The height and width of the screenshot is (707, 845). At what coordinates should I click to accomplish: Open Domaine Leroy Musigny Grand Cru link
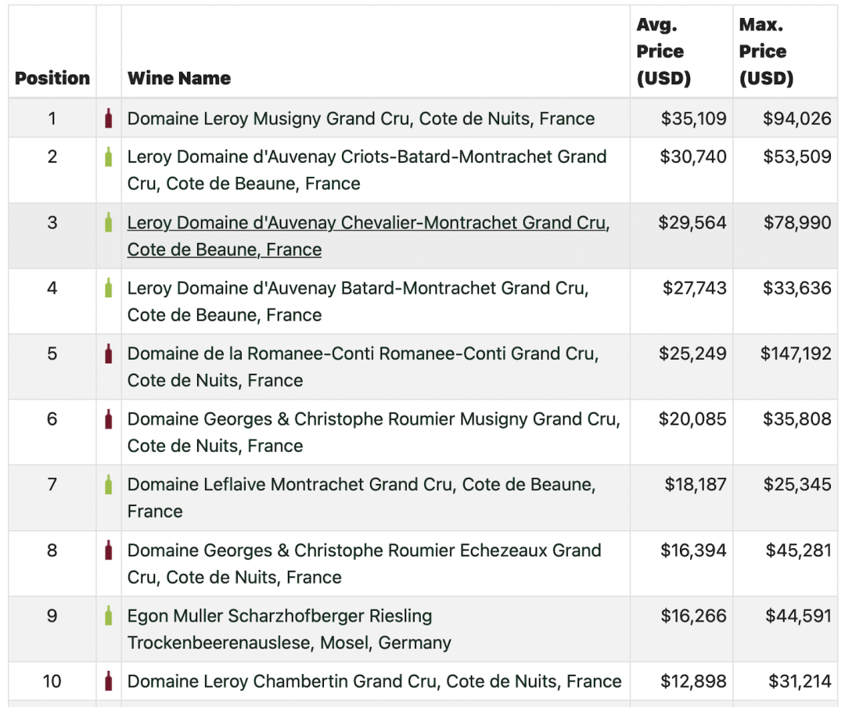(361, 119)
